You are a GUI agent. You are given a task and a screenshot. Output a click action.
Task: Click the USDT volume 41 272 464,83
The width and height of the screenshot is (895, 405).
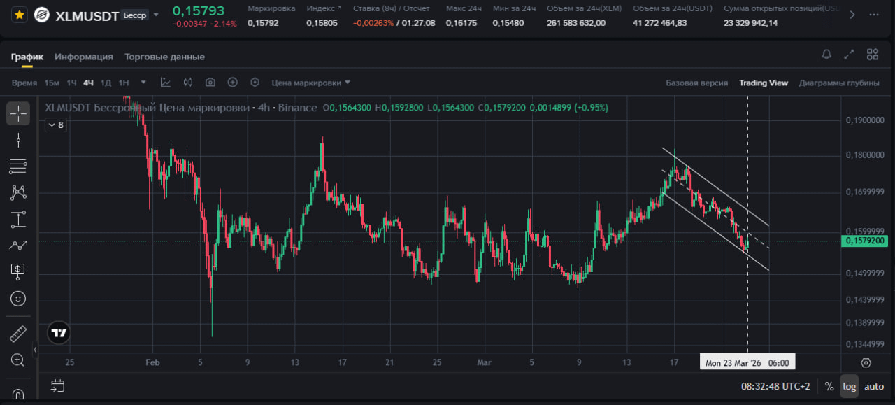659,23
